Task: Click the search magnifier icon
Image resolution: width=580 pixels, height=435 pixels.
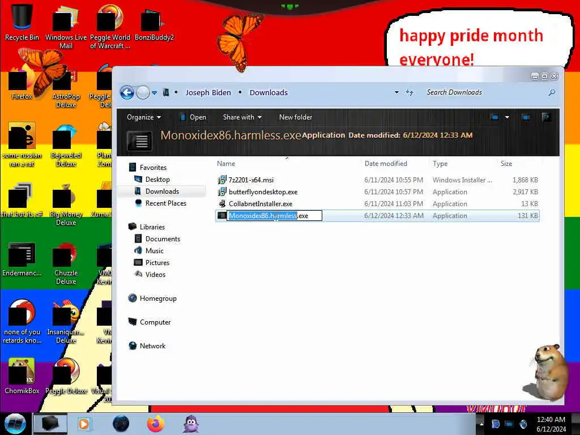Action: click(552, 92)
